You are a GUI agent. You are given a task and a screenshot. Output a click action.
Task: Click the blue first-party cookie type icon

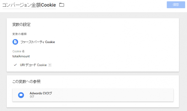coord(15,42)
